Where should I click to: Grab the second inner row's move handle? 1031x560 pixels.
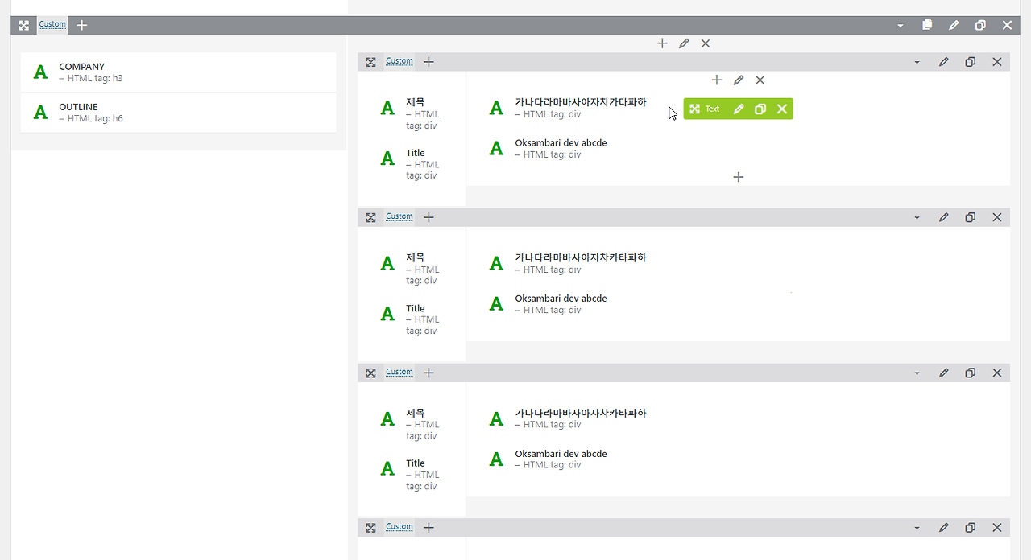click(371, 217)
